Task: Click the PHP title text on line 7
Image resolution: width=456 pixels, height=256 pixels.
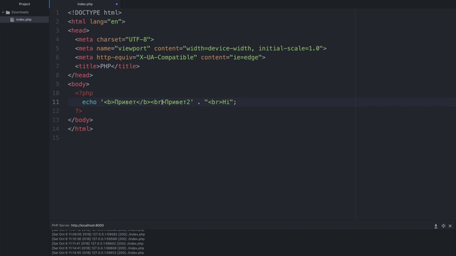Action: coord(105,66)
